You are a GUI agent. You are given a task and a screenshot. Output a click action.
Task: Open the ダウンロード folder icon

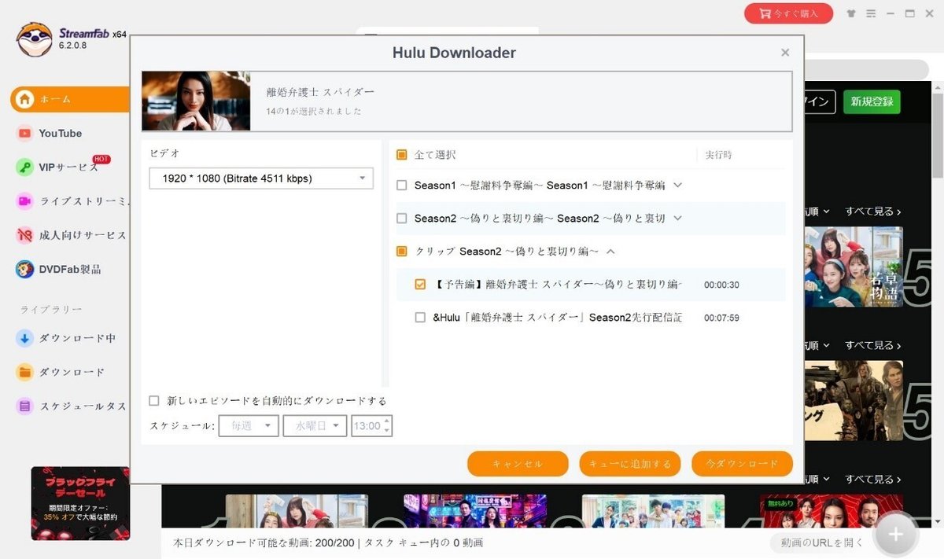(x=24, y=372)
